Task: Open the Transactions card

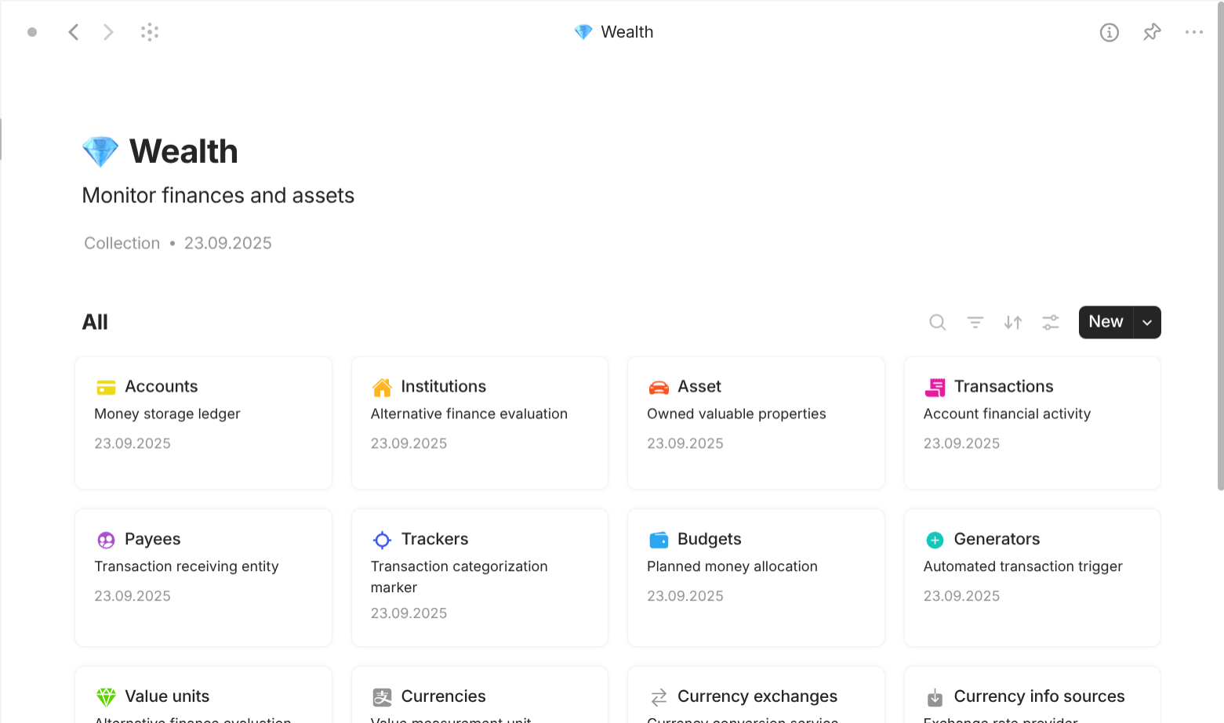Action: click(1032, 423)
